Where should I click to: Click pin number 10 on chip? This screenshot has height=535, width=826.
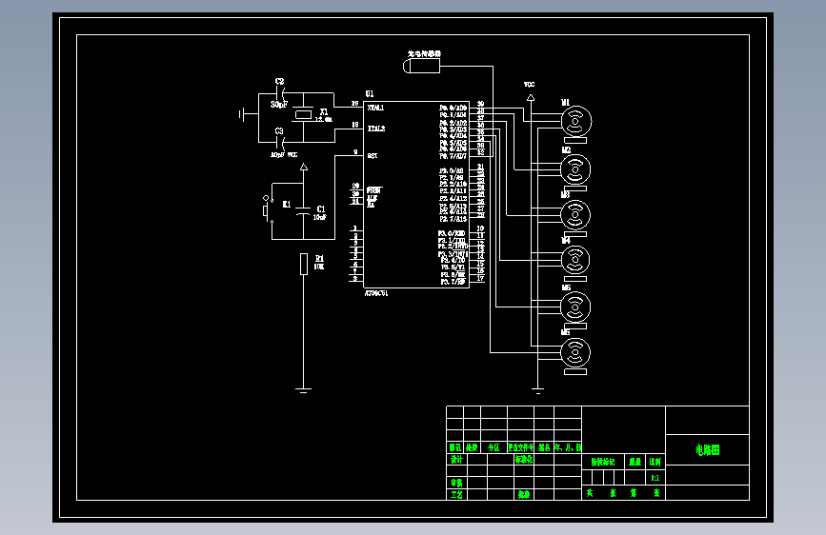[480, 228]
